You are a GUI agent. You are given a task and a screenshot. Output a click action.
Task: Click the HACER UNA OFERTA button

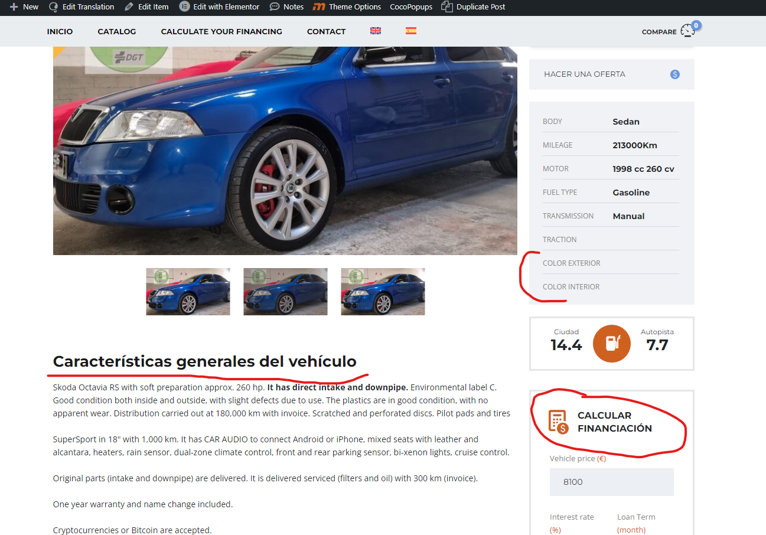(612, 74)
